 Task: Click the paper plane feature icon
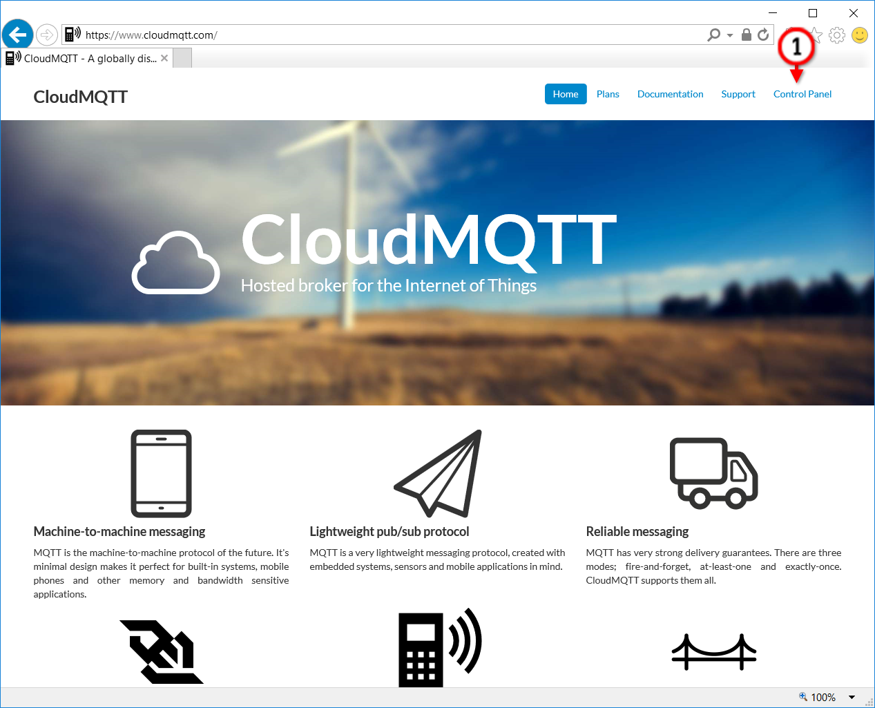pyautogui.click(x=438, y=474)
